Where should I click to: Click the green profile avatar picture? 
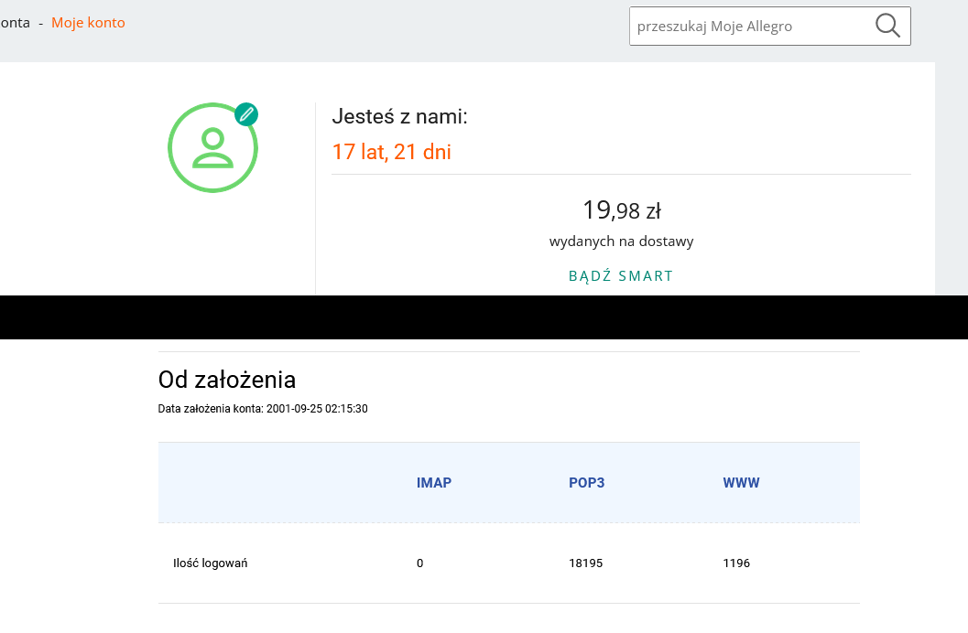tap(212, 148)
